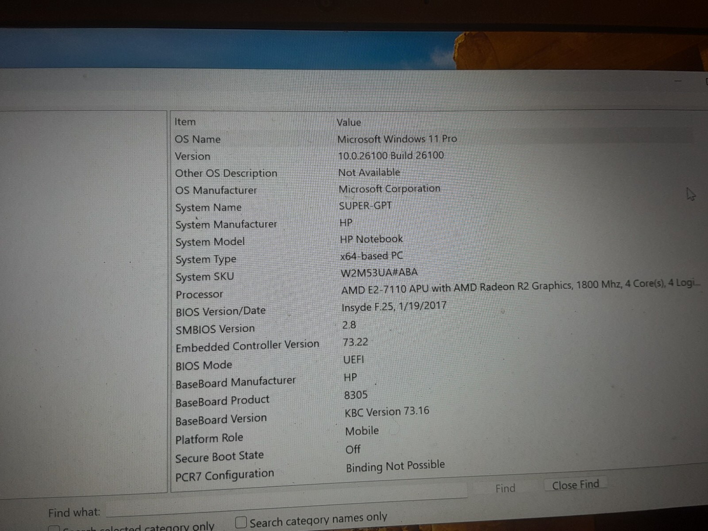Viewport: 708px width, 531px height.
Task: Click the SUPER-GPT system name value
Action: click(366, 206)
